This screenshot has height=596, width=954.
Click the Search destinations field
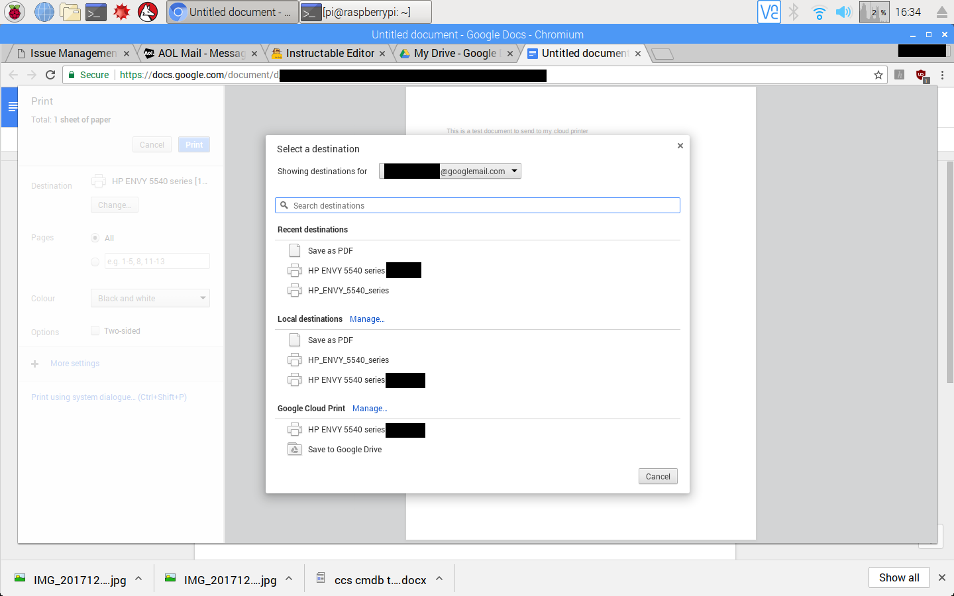(478, 205)
